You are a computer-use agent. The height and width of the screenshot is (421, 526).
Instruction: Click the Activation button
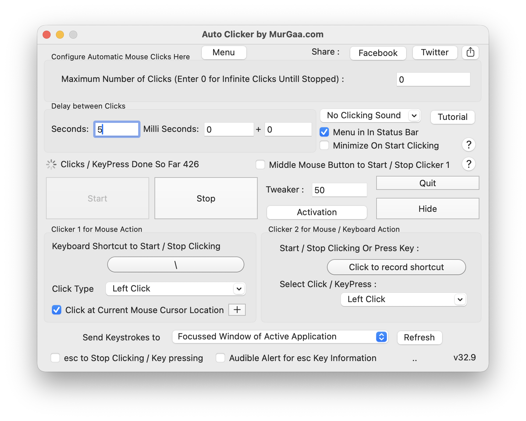(x=317, y=212)
